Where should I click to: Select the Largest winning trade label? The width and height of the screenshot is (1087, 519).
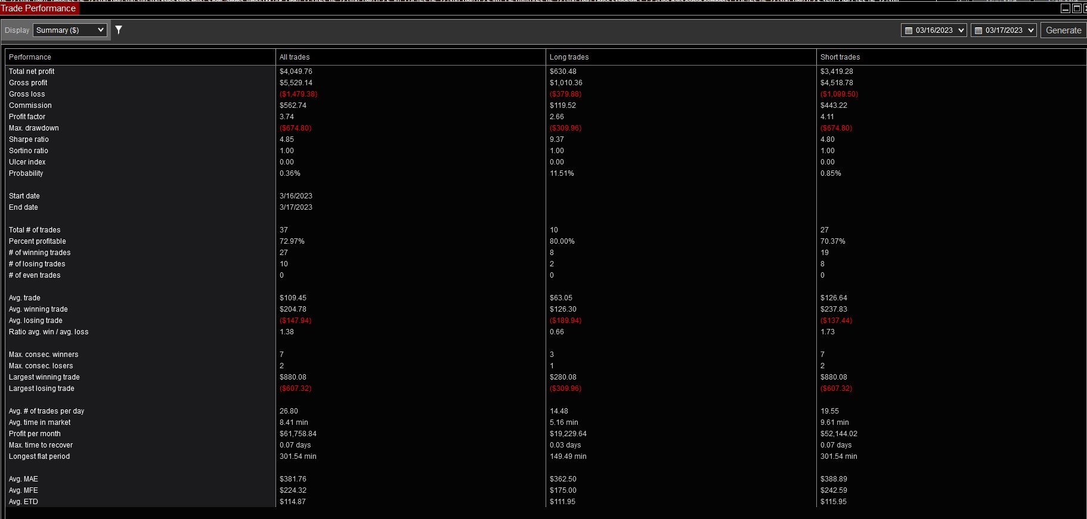44,377
